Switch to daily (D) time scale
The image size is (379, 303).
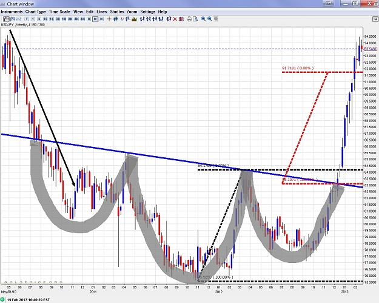[89, 19]
